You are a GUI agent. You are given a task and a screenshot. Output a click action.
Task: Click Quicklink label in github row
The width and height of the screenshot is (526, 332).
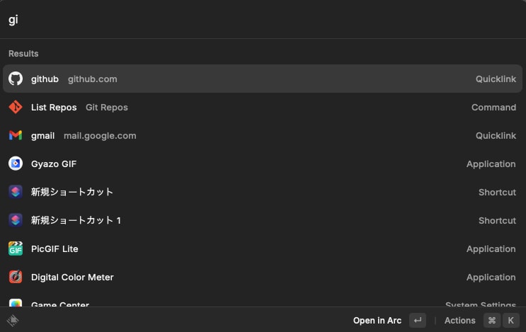[x=496, y=79]
